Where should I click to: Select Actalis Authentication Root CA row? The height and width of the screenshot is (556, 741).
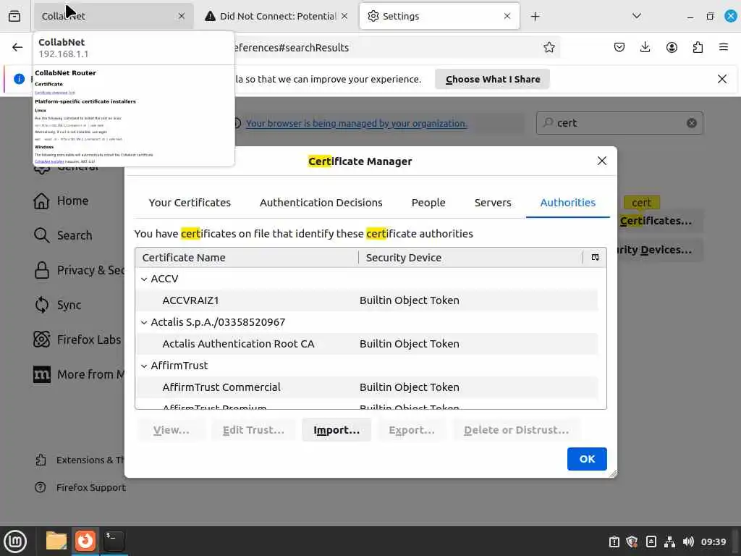367,344
